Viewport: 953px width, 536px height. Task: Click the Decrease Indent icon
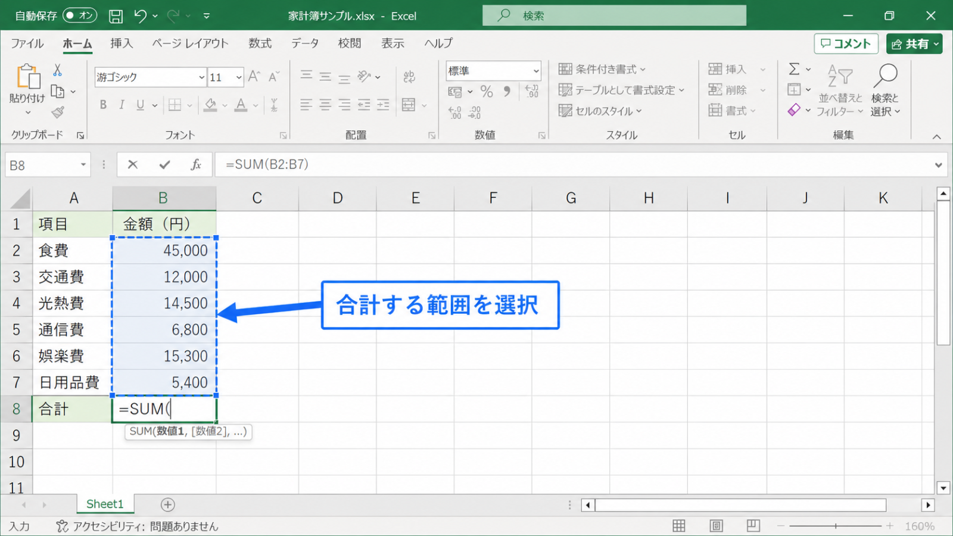pyautogui.click(x=364, y=105)
